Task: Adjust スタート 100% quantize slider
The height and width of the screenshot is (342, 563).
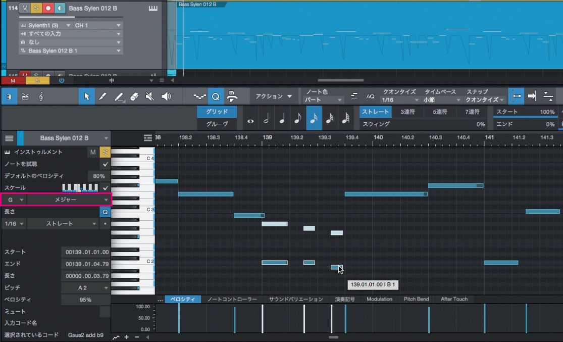Action: [525, 112]
